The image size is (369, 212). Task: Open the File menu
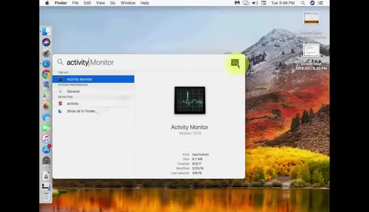[x=75, y=3]
